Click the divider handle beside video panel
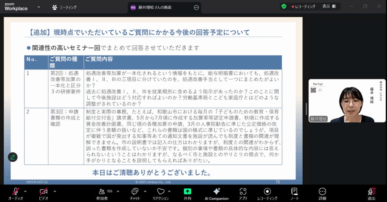Image resolution: width=387 pixels, height=202 pixels. coord(306,109)
